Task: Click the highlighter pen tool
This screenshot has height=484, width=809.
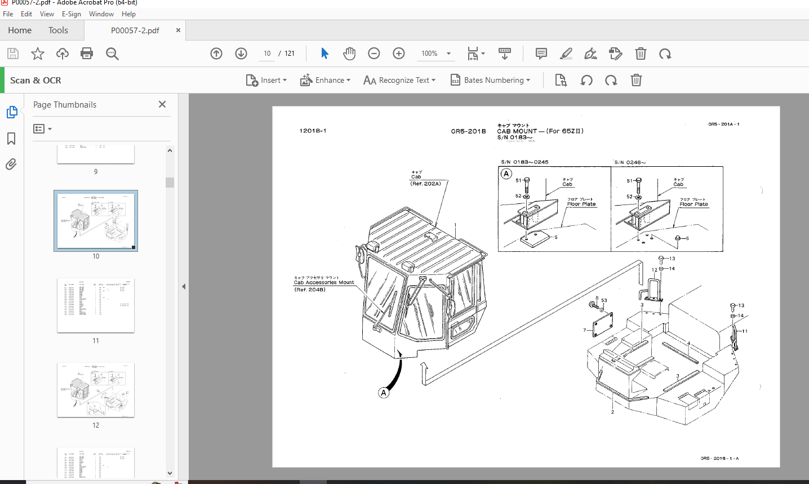Action: (x=566, y=54)
